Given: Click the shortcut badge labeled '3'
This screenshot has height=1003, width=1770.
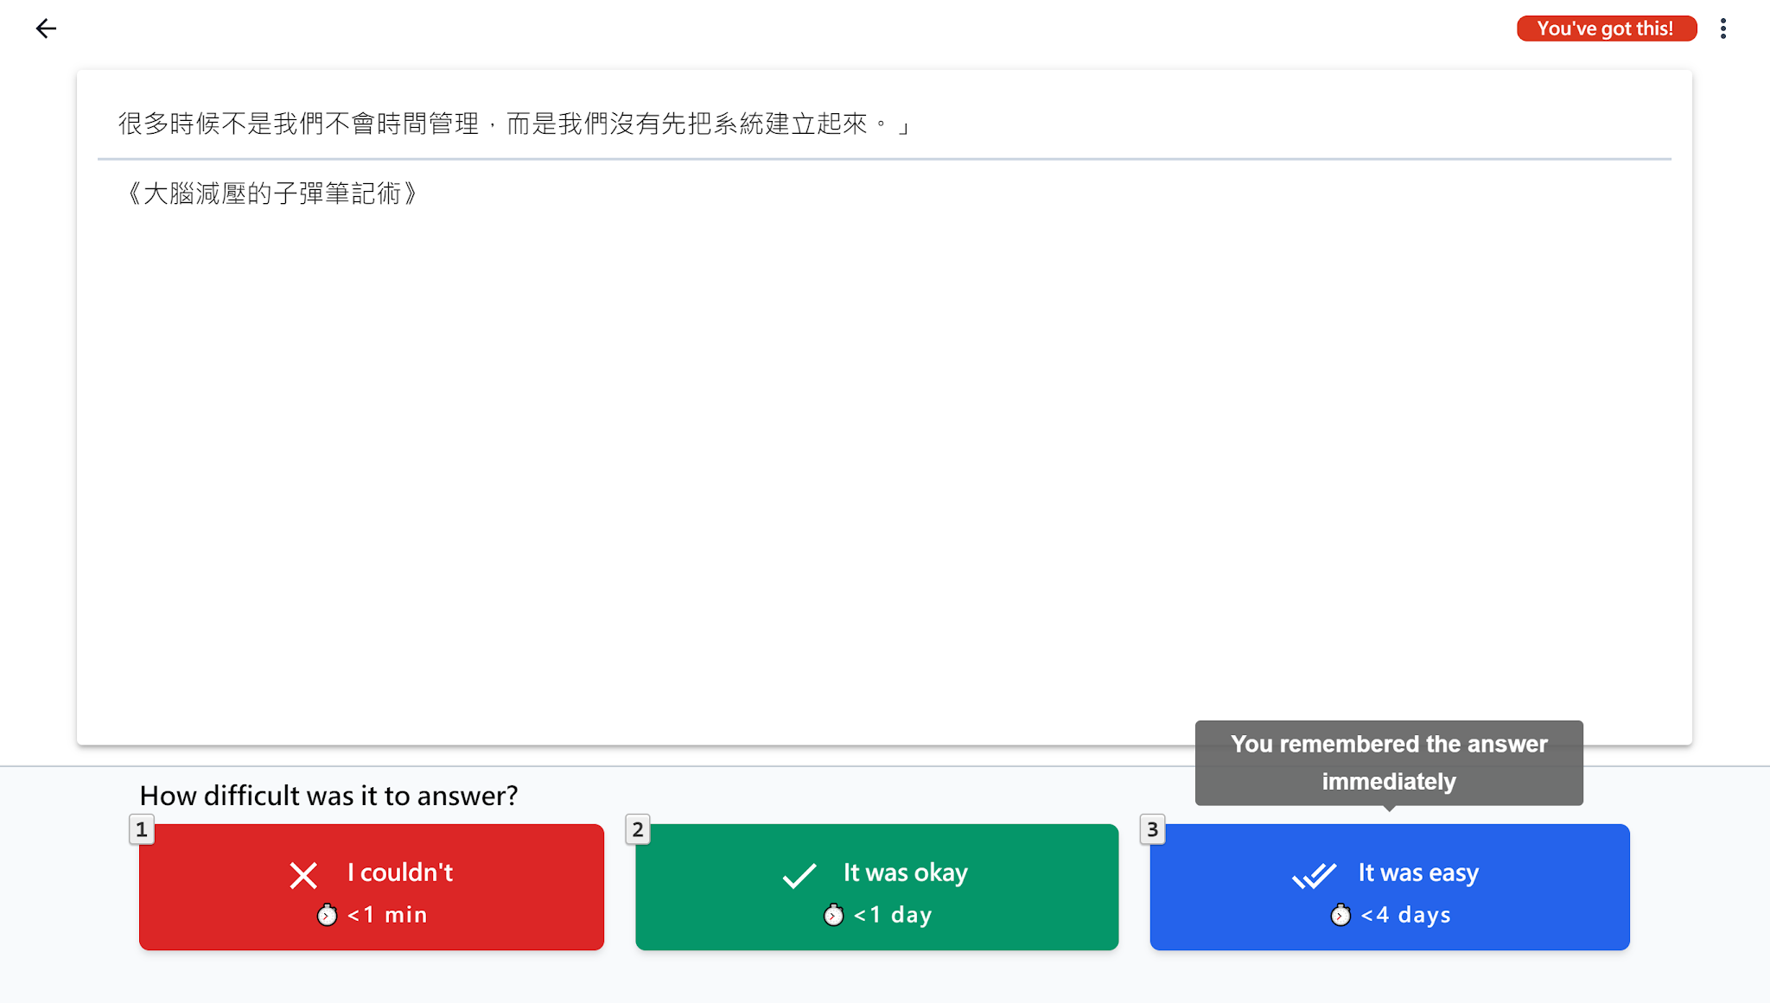Looking at the screenshot, I should click(x=1151, y=829).
